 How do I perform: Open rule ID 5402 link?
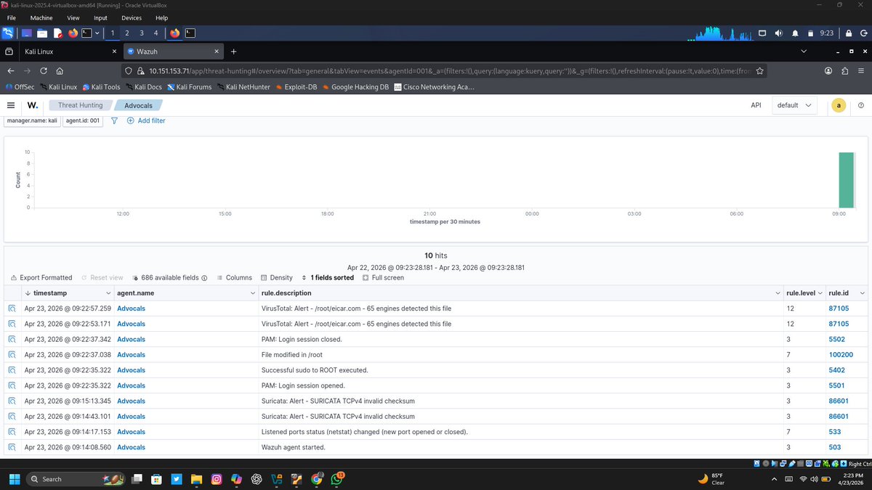(836, 370)
